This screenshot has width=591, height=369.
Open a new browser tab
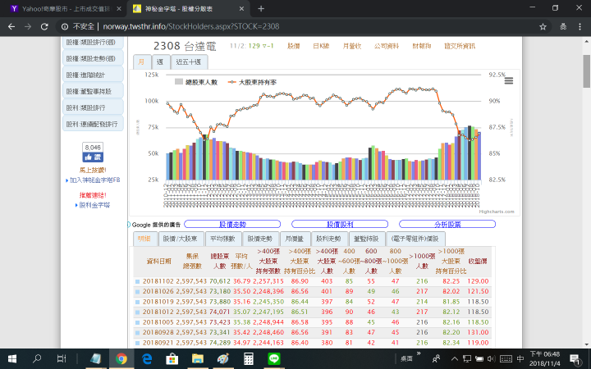click(261, 8)
